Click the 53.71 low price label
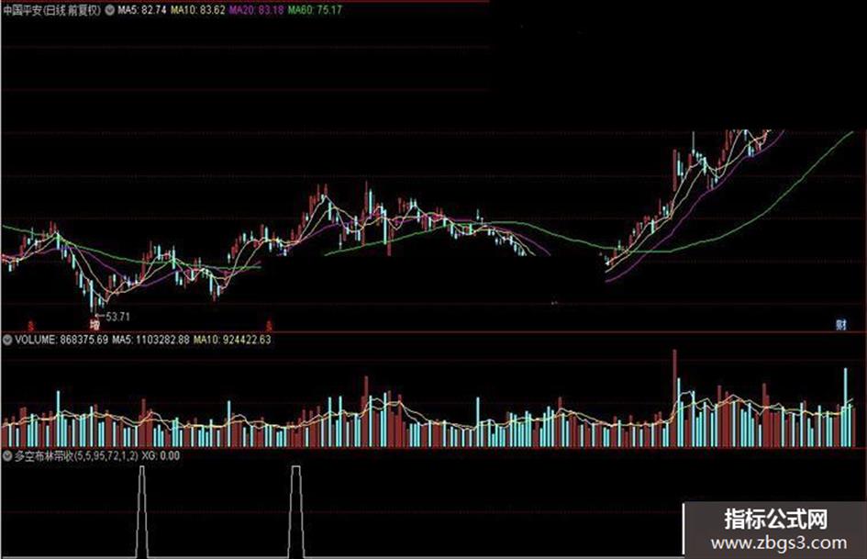Image resolution: width=867 pixels, height=559 pixels. pyautogui.click(x=117, y=317)
